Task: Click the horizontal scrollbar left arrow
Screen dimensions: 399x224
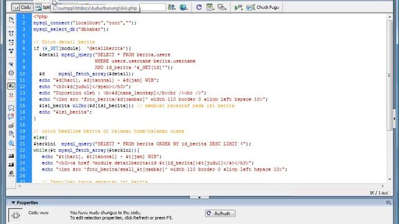Action: click(20, 186)
